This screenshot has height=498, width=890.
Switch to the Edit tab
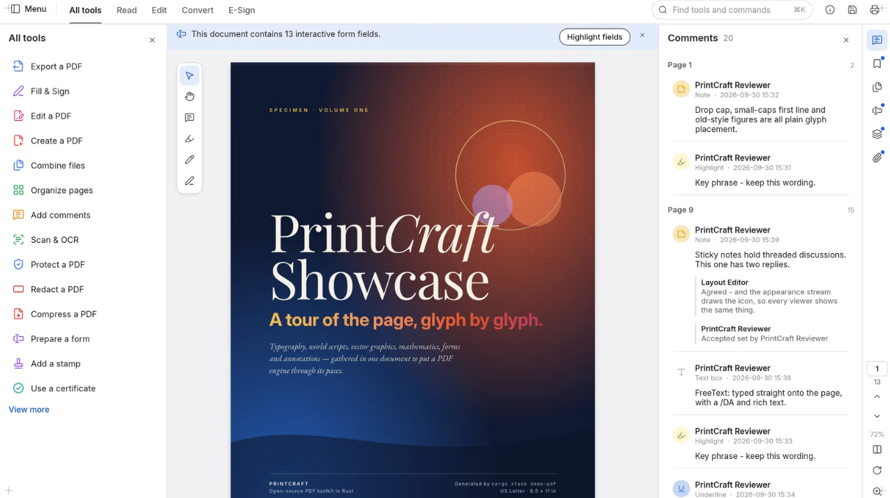pos(159,10)
